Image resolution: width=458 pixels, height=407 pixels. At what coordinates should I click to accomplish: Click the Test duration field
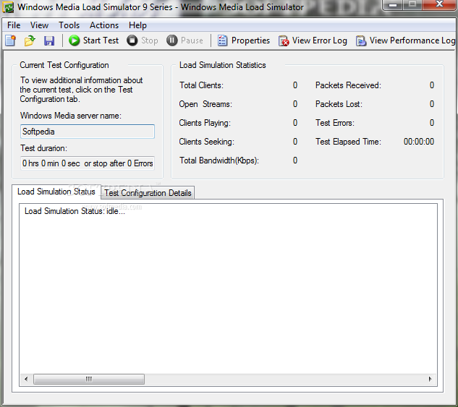(x=88, y=163)
